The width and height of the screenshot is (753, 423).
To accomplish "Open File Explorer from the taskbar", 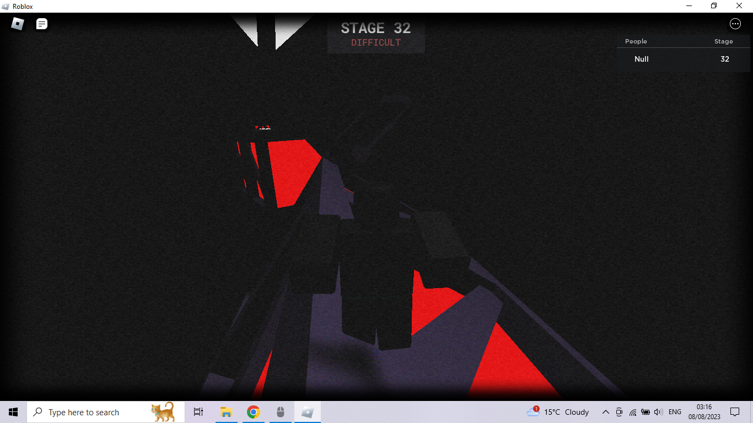I will 225,412.
